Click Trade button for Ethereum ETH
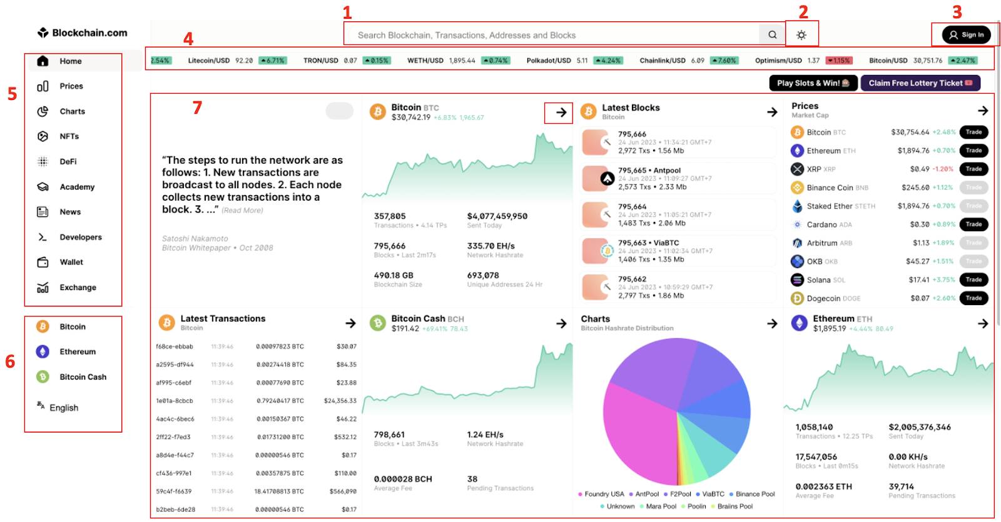Image resolution: width=1001 pixels, height=522 pixels. pyautogui.click(x=973, y=151)
